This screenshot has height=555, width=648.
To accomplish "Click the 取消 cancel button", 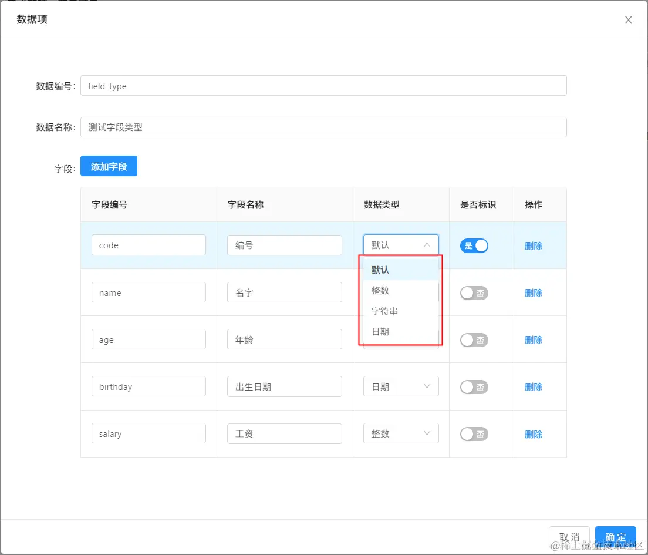I will click(569, 536).
